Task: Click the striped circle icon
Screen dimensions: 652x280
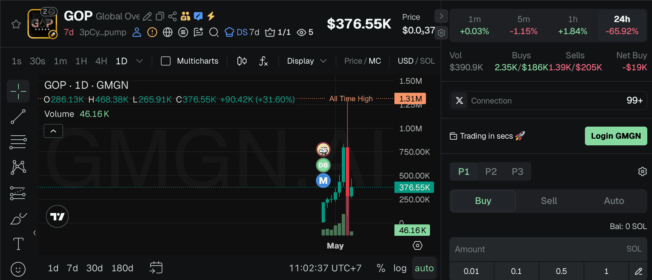Action: tap(183, 32)
